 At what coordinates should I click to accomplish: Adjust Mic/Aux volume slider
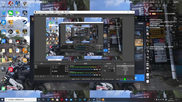(83, 75)
